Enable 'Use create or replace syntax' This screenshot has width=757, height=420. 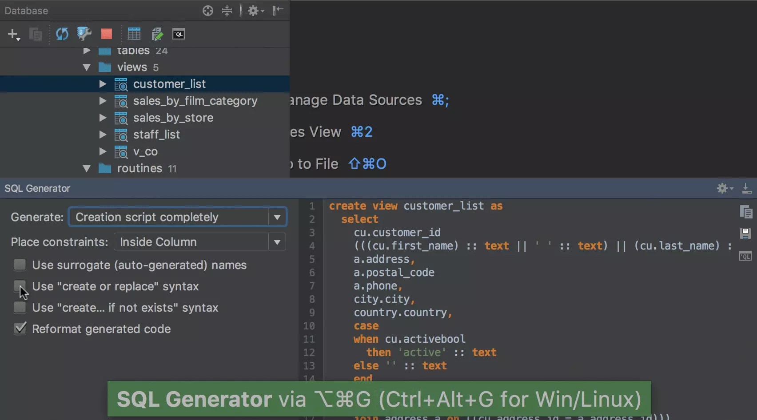[20, 286]
